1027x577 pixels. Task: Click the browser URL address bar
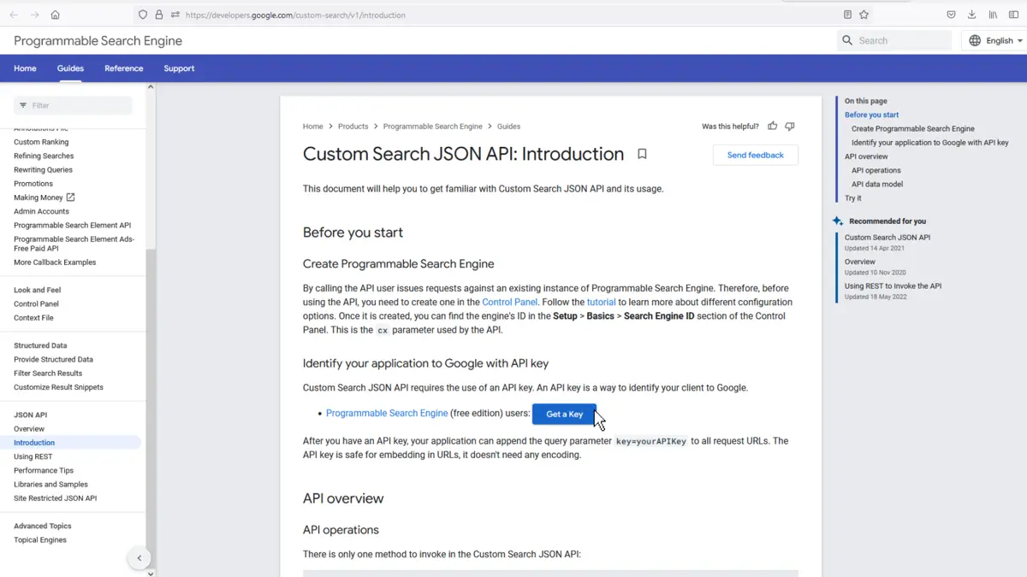(505, 15)
